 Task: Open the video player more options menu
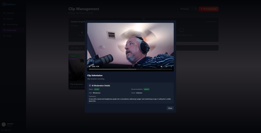click(x=171, y=67)
